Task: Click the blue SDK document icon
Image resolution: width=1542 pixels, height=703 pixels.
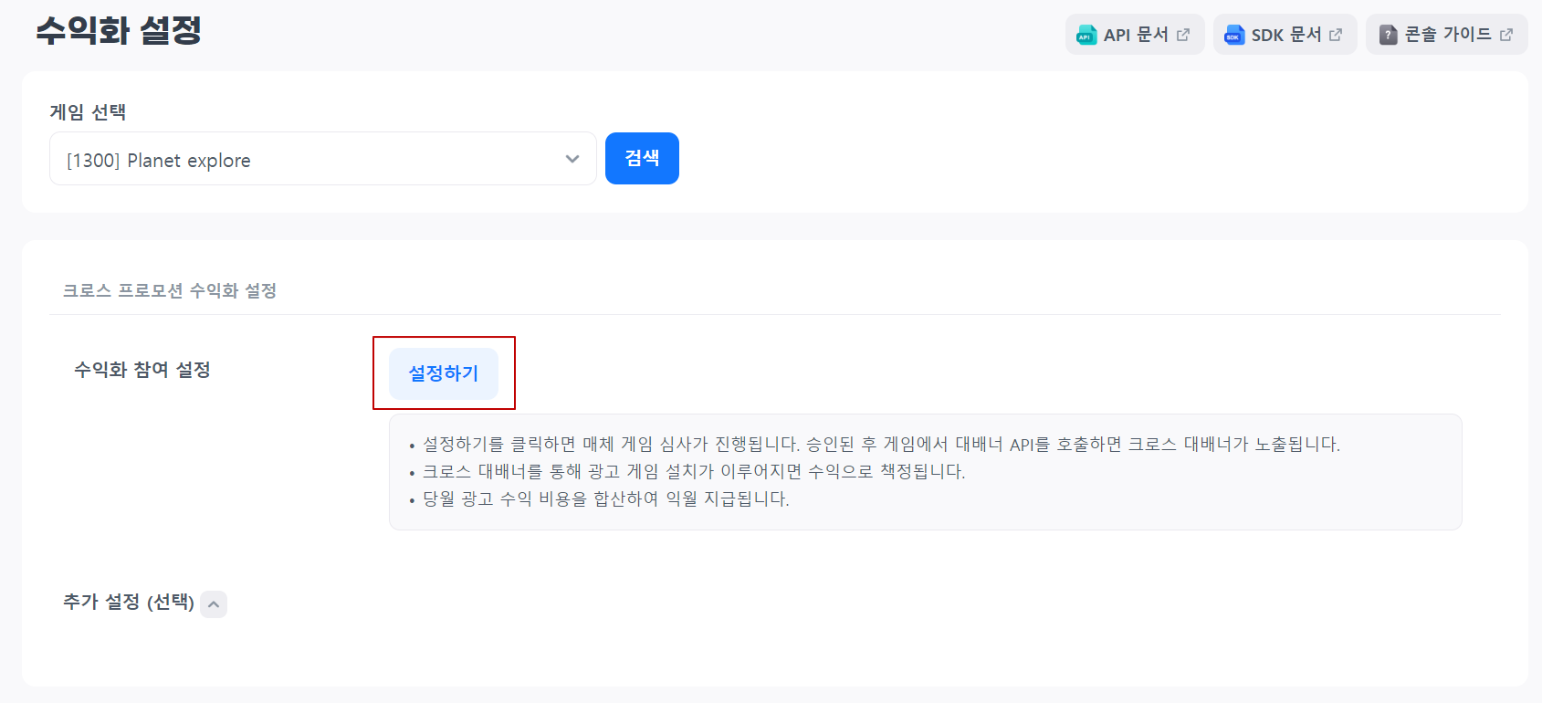Action: 1234,35
